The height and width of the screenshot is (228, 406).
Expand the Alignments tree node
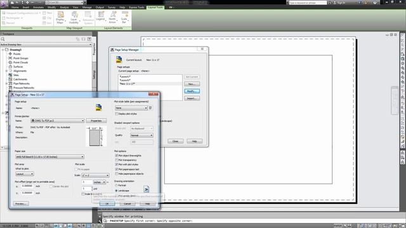6,71
